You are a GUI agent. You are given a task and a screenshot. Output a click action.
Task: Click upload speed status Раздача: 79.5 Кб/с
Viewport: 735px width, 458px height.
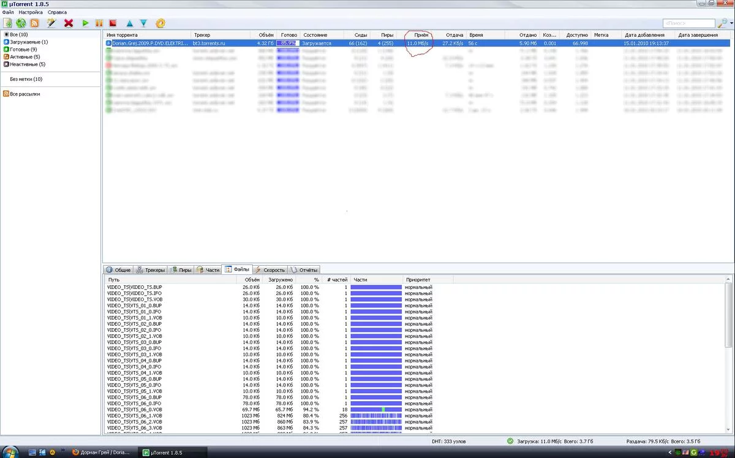pos(647,441)
